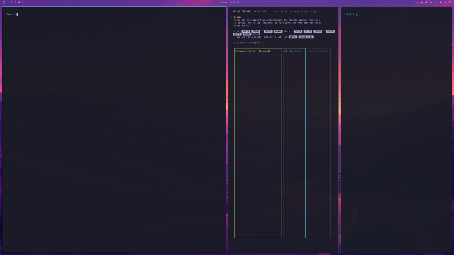
Task: Click the volume speaker tray icon
Action: click(445, 2)
